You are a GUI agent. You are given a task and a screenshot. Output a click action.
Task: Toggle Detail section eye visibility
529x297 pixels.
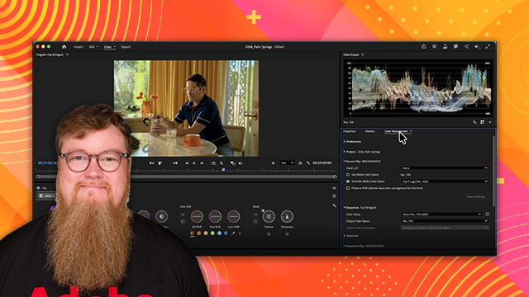pyautogui.click(x=255, y=214)
